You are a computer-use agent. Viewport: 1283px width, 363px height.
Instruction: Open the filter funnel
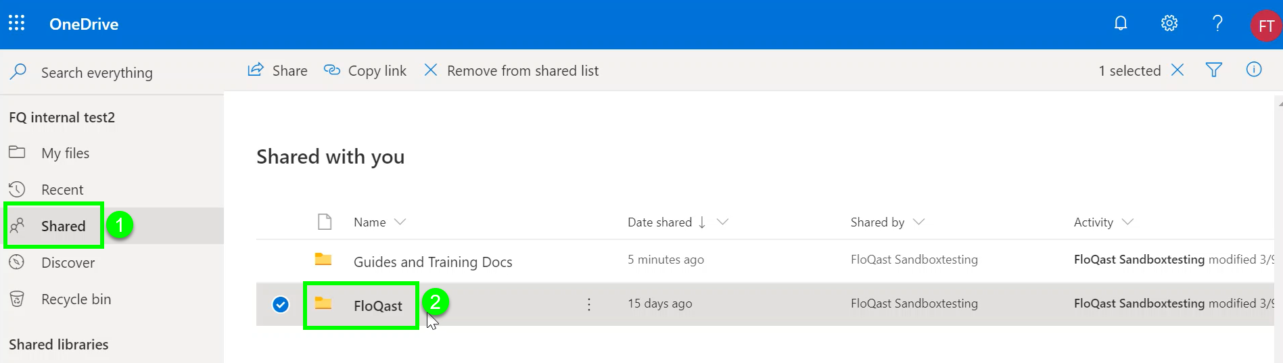1214,70
